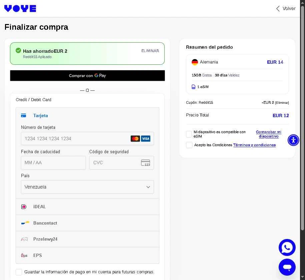Click the CVC card hint icon
This screenshot has width=305, height=280.
pos(145,163)
